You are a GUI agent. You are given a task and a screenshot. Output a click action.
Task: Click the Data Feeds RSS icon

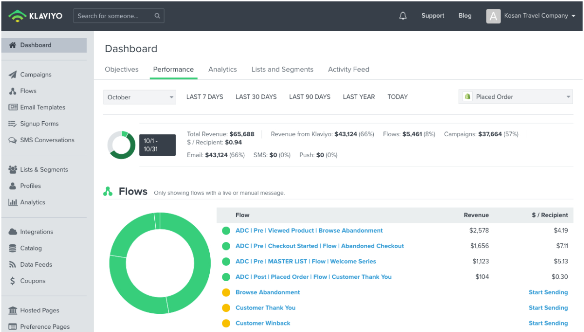[13, 264]
